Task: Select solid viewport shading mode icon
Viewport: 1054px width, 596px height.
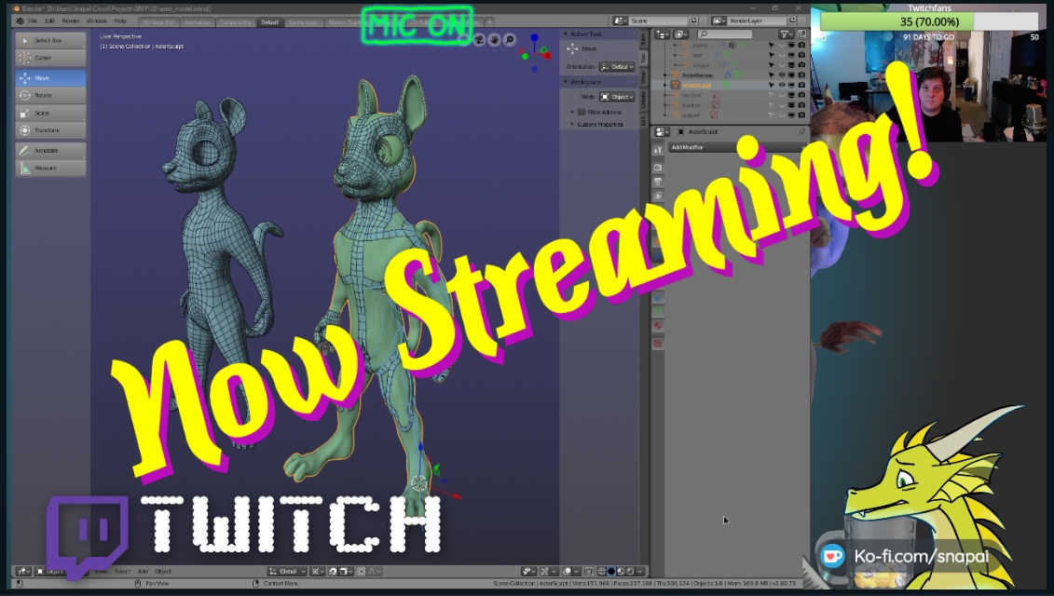Action: pos(611,571)
